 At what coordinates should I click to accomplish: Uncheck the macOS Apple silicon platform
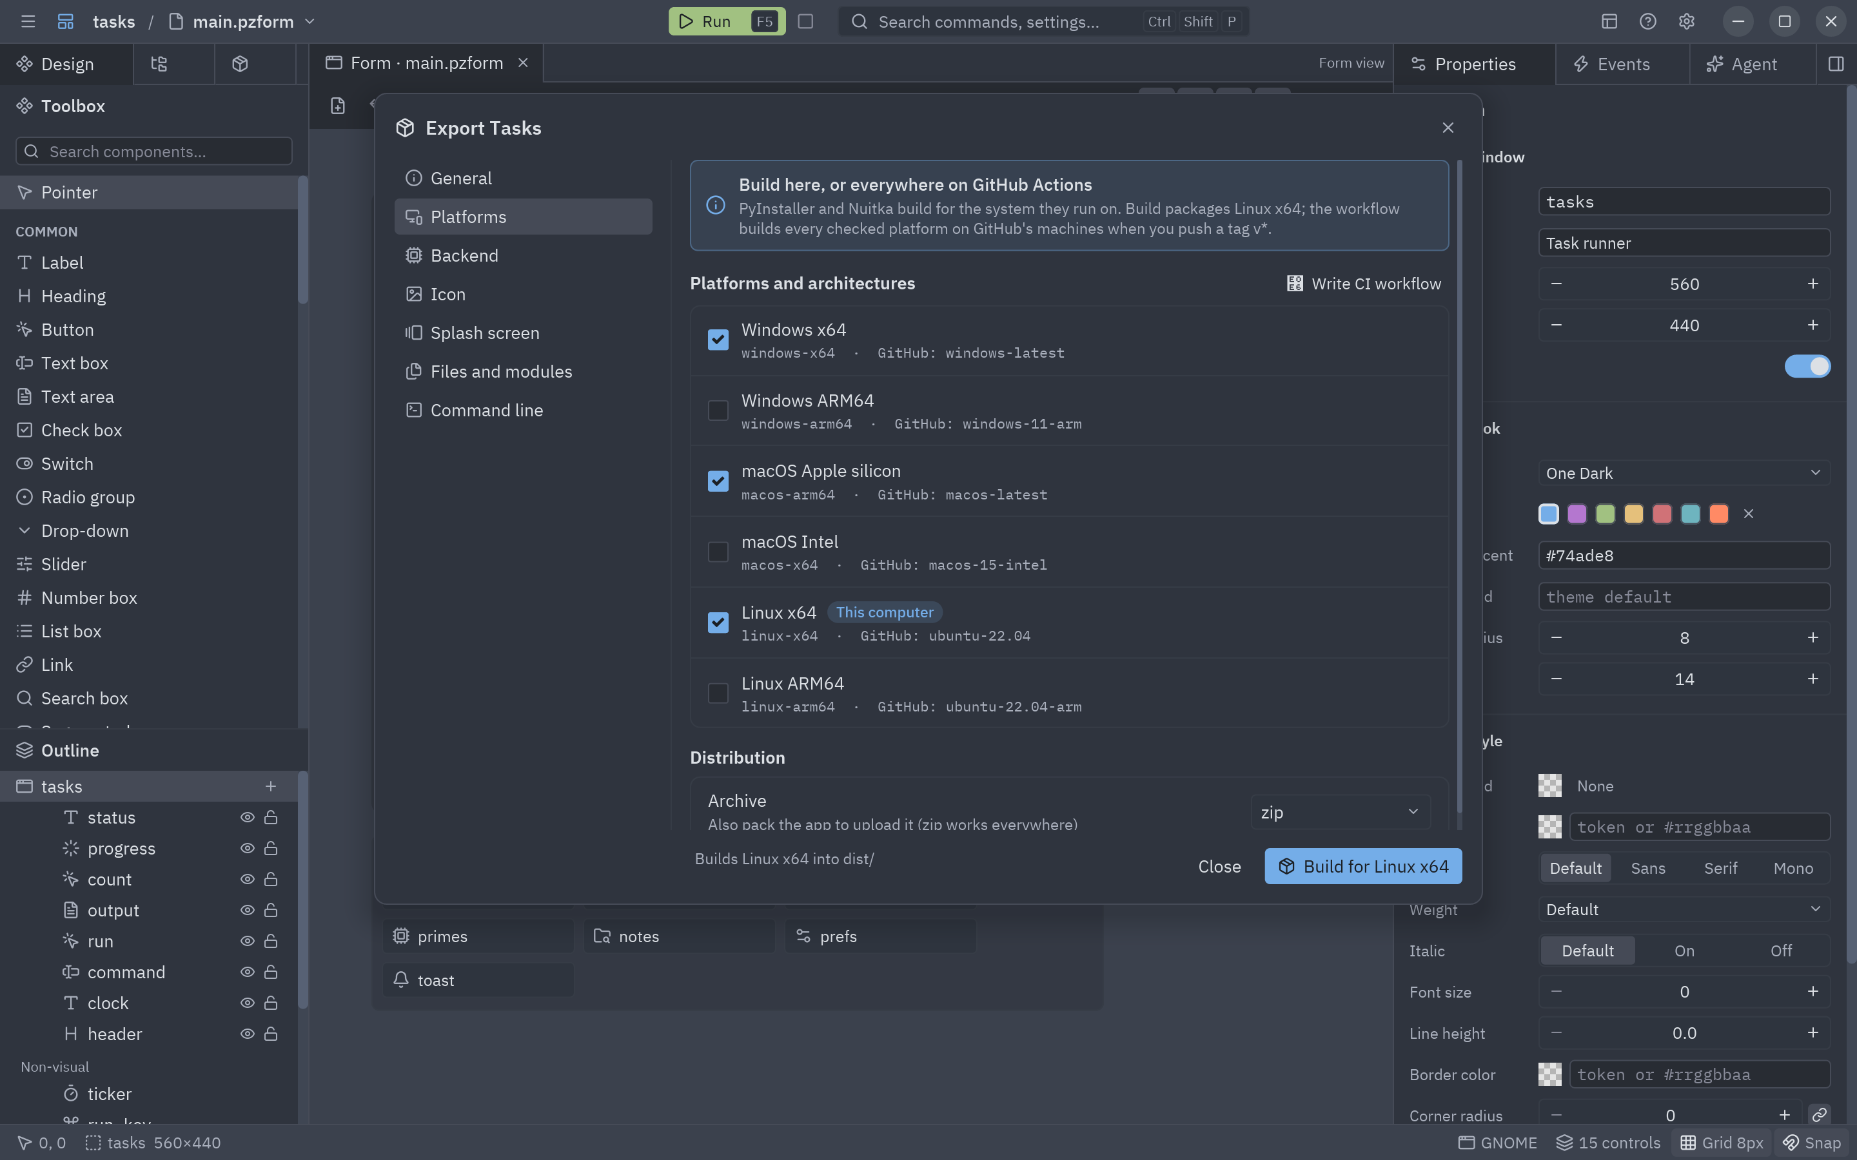(718, 481)
